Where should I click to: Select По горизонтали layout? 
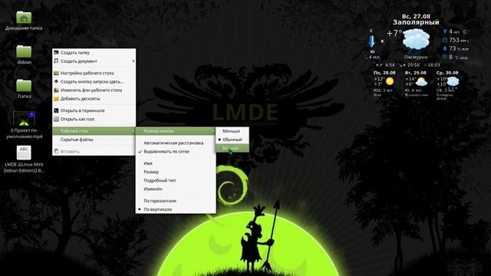176,201
